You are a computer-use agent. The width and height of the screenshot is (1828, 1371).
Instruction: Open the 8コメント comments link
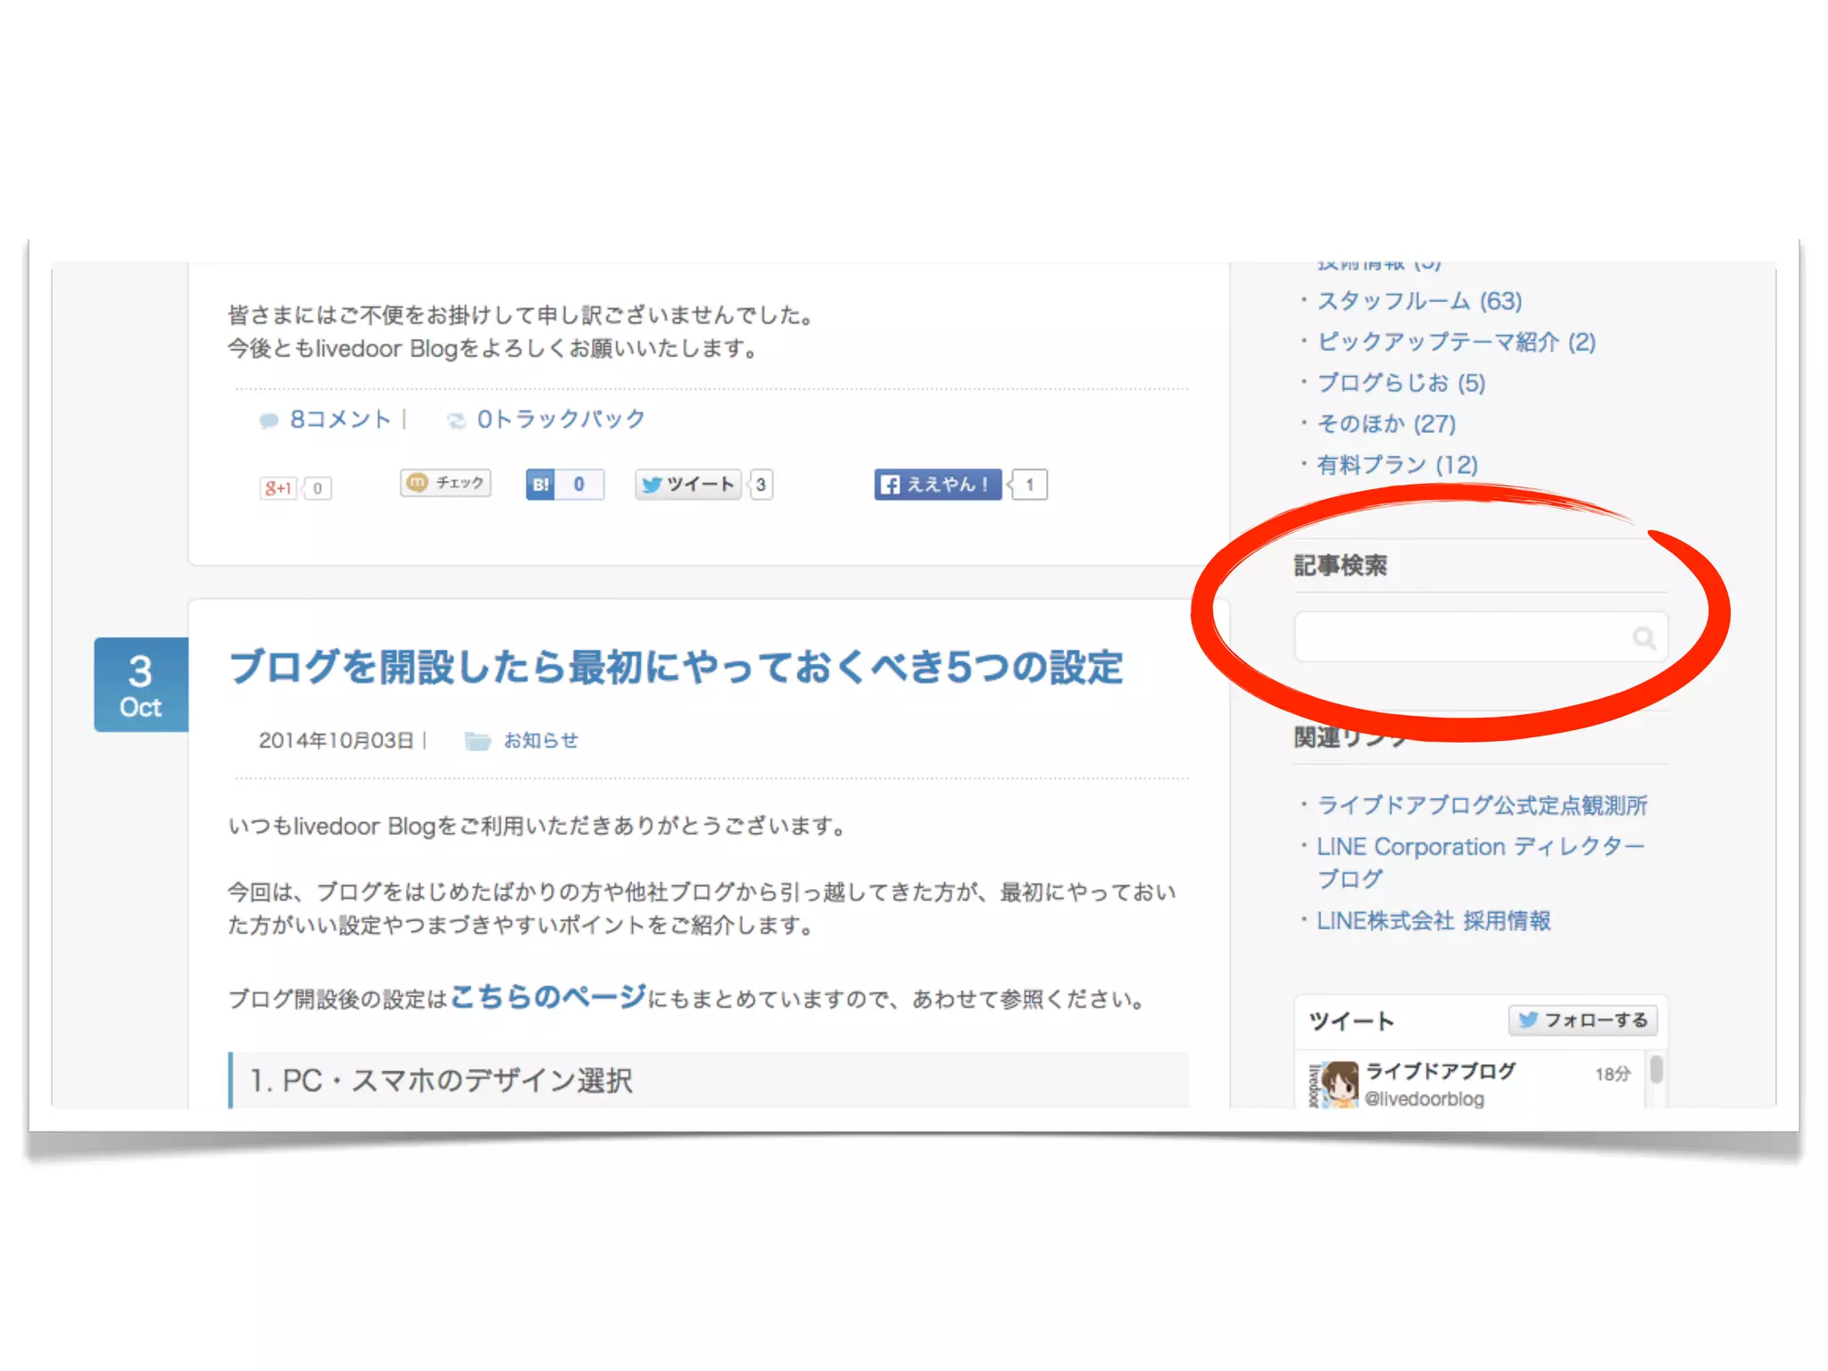(x=339, y=420)
